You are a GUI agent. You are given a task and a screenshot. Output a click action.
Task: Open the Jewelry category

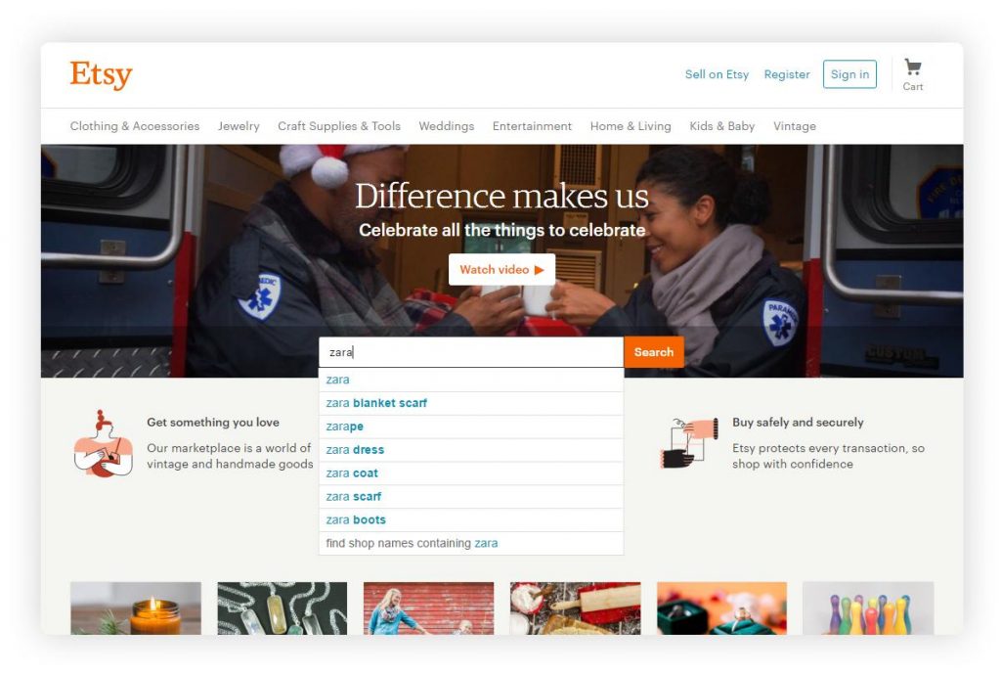point(239,126)
